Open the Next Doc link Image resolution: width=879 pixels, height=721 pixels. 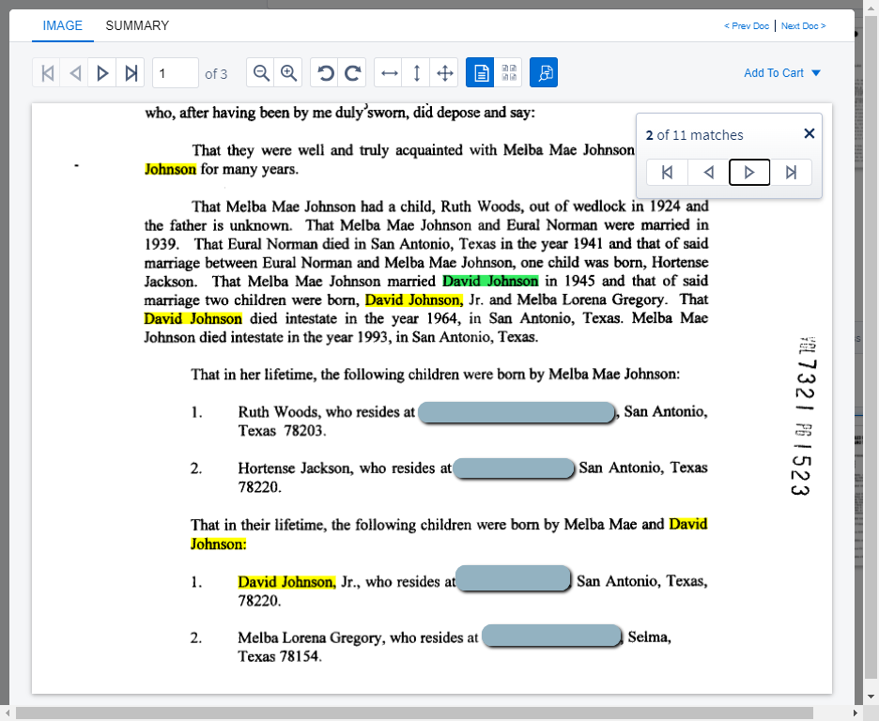(803, 26)
